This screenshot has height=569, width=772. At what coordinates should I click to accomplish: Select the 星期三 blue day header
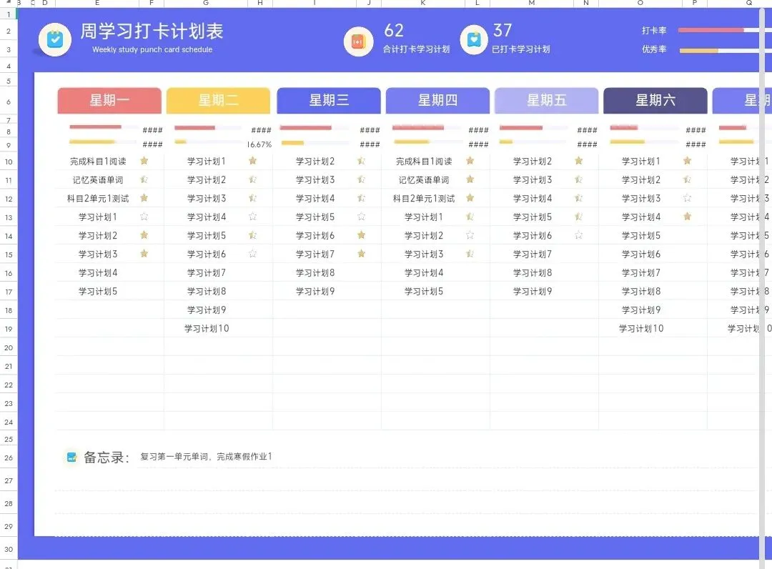pyautogui.click(x=328, y=100)
